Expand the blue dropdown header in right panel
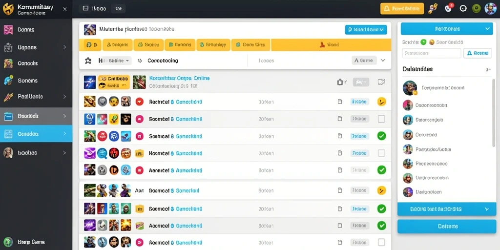Screen dimensions: 500x250 click(447, 29)
